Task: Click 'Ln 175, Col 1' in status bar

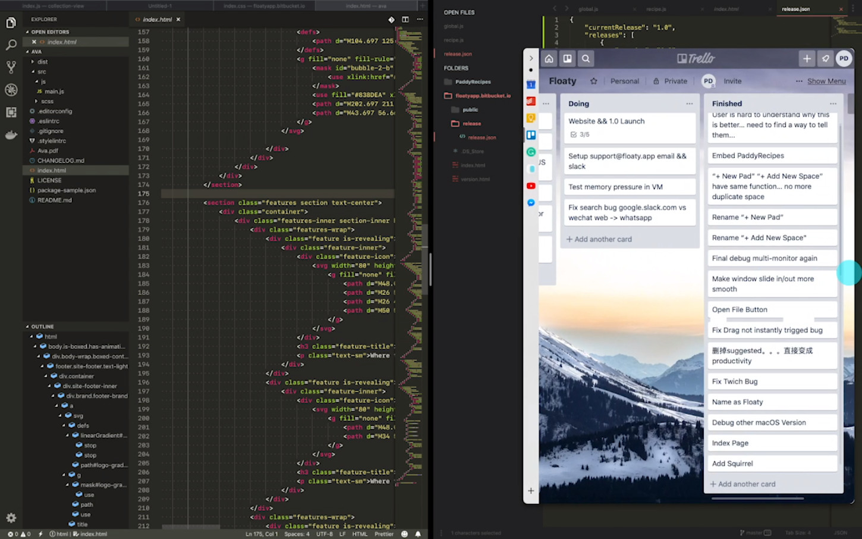Action: point(261,534)
